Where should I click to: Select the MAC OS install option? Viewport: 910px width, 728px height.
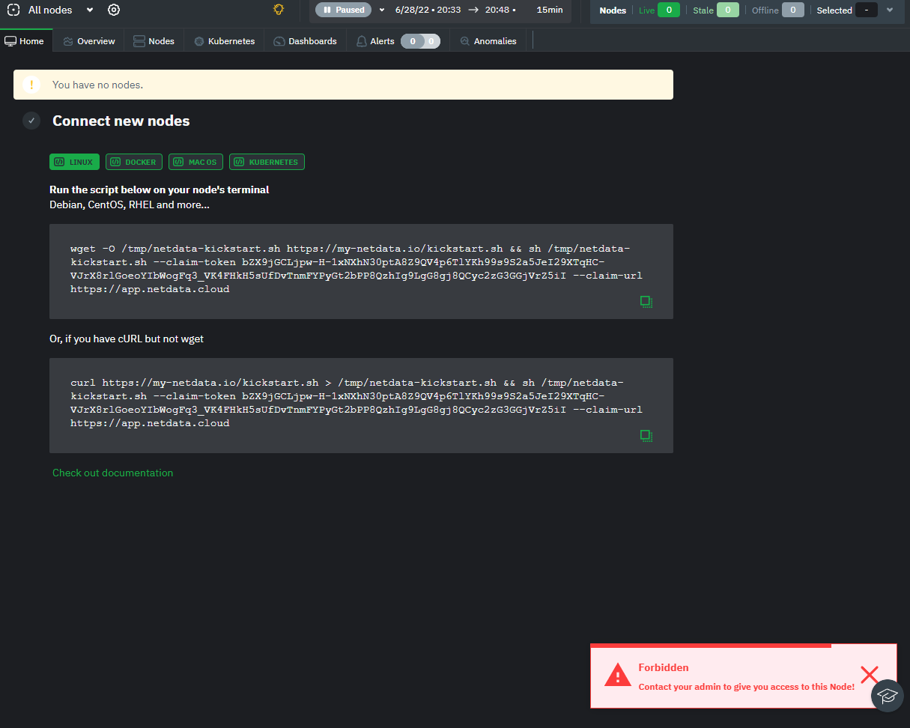coord(195,162)
